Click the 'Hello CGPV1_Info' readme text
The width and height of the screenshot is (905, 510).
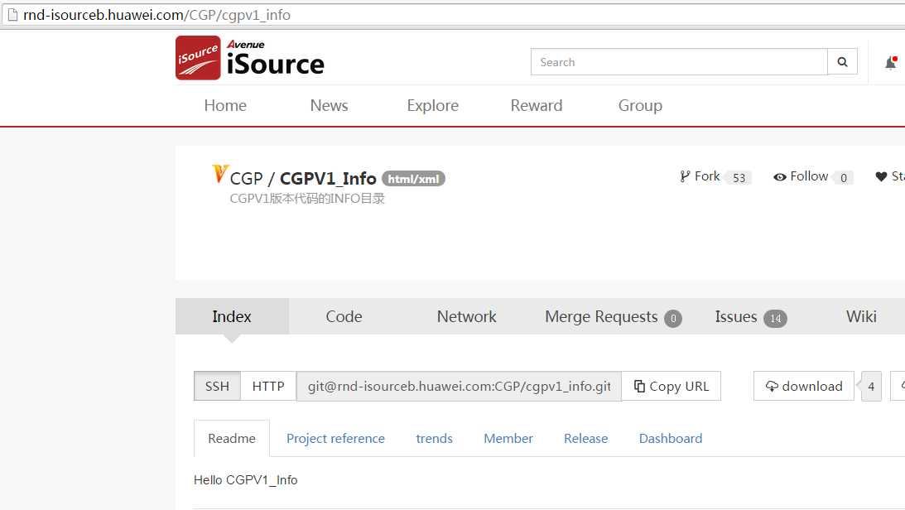coord(246,480)
